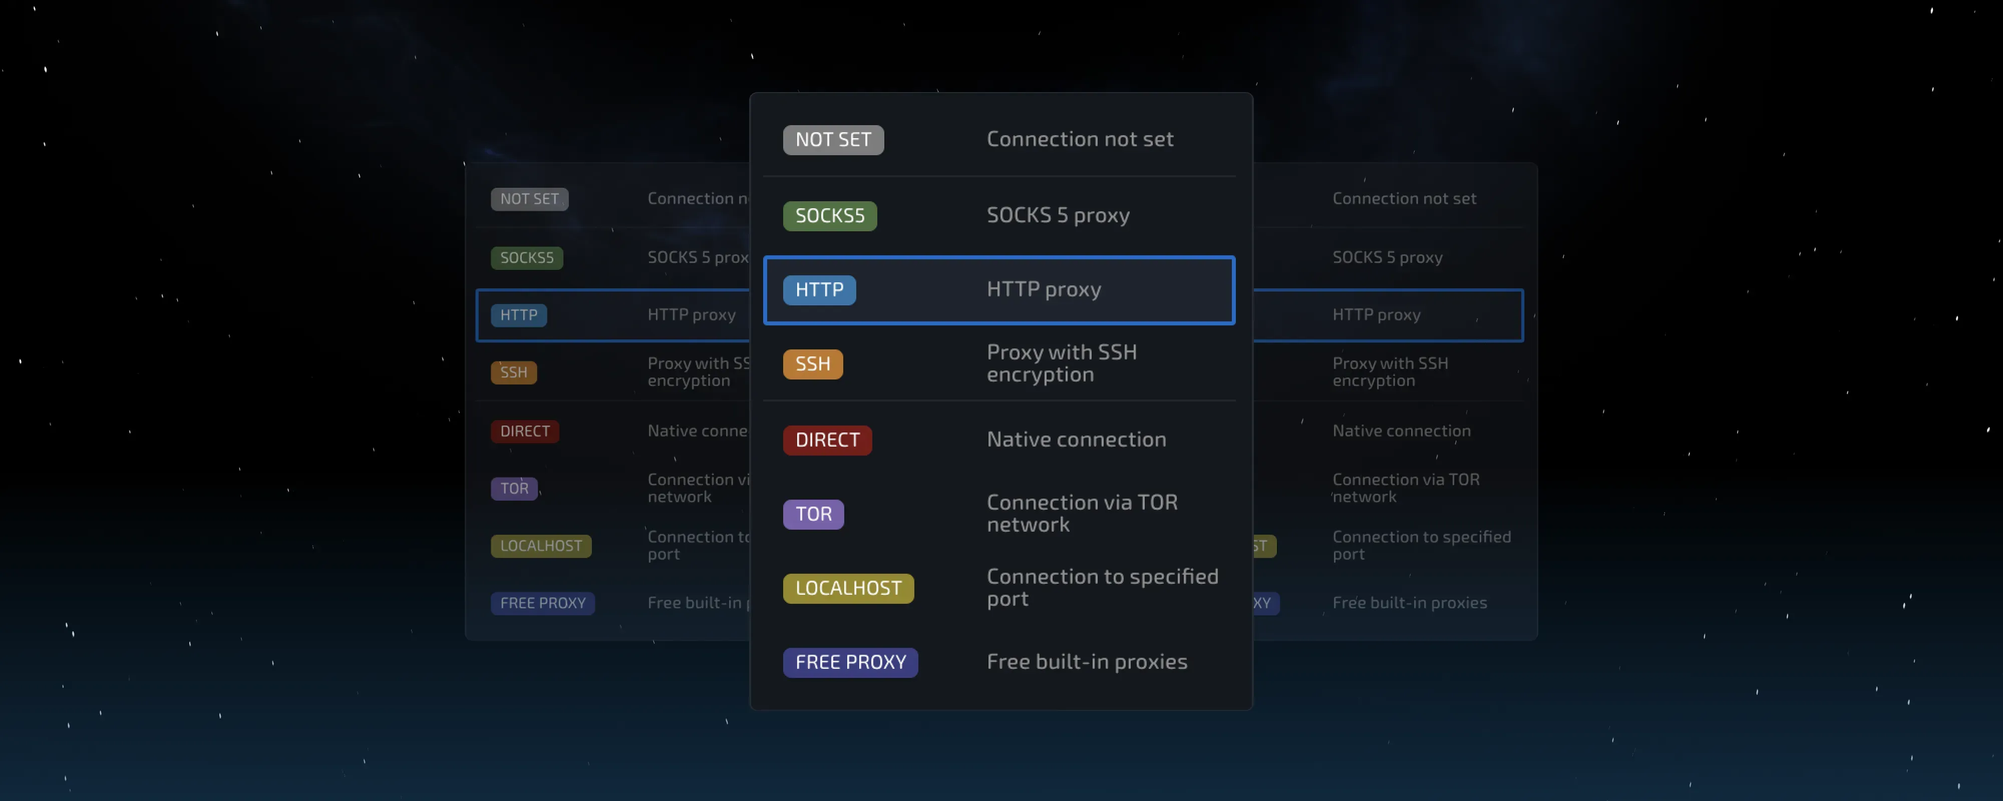Select the NOT SET badge in center menu

click(833, 140)
